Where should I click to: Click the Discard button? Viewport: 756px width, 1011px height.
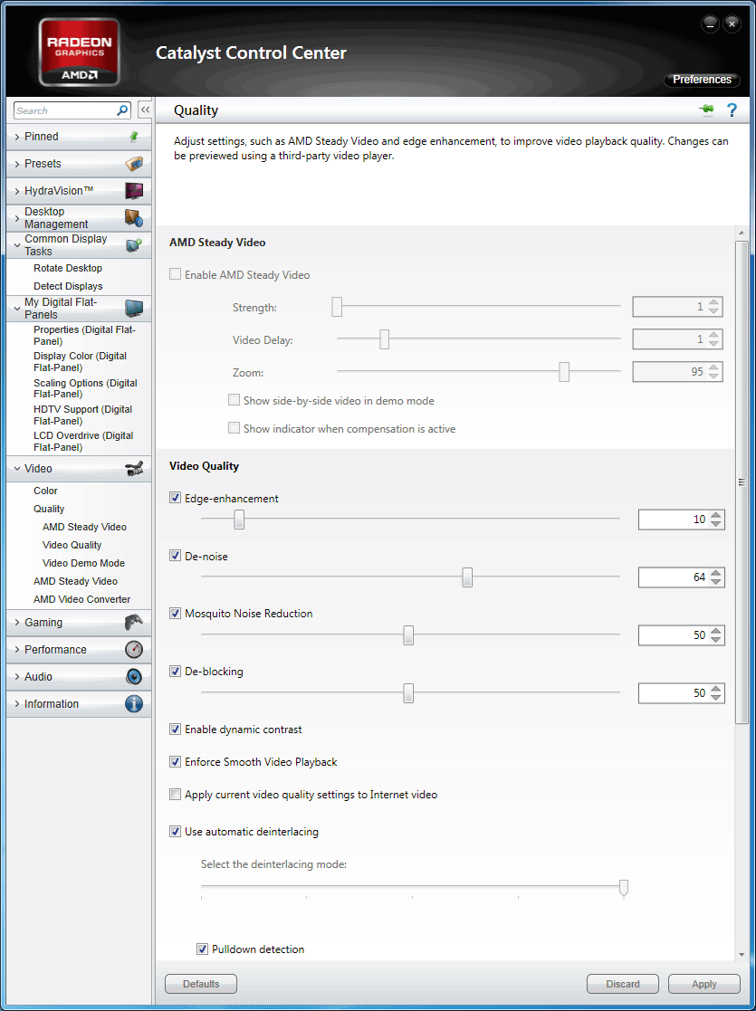(x=623, y=984)
